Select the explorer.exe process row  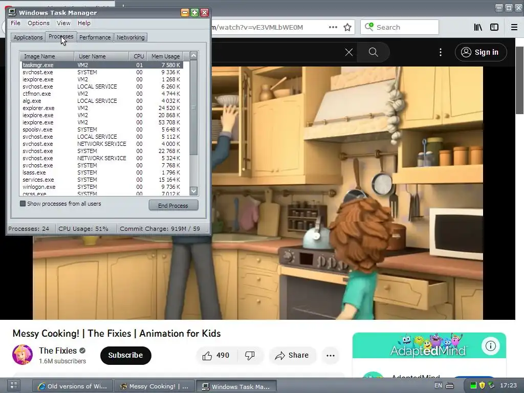click(102, 108)
